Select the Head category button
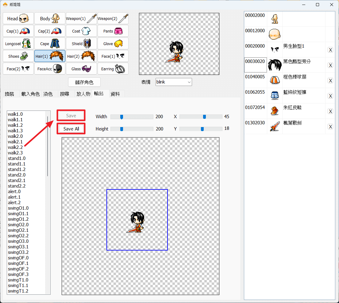Screen dimensions: 339x303 click(x=18, y=19)
